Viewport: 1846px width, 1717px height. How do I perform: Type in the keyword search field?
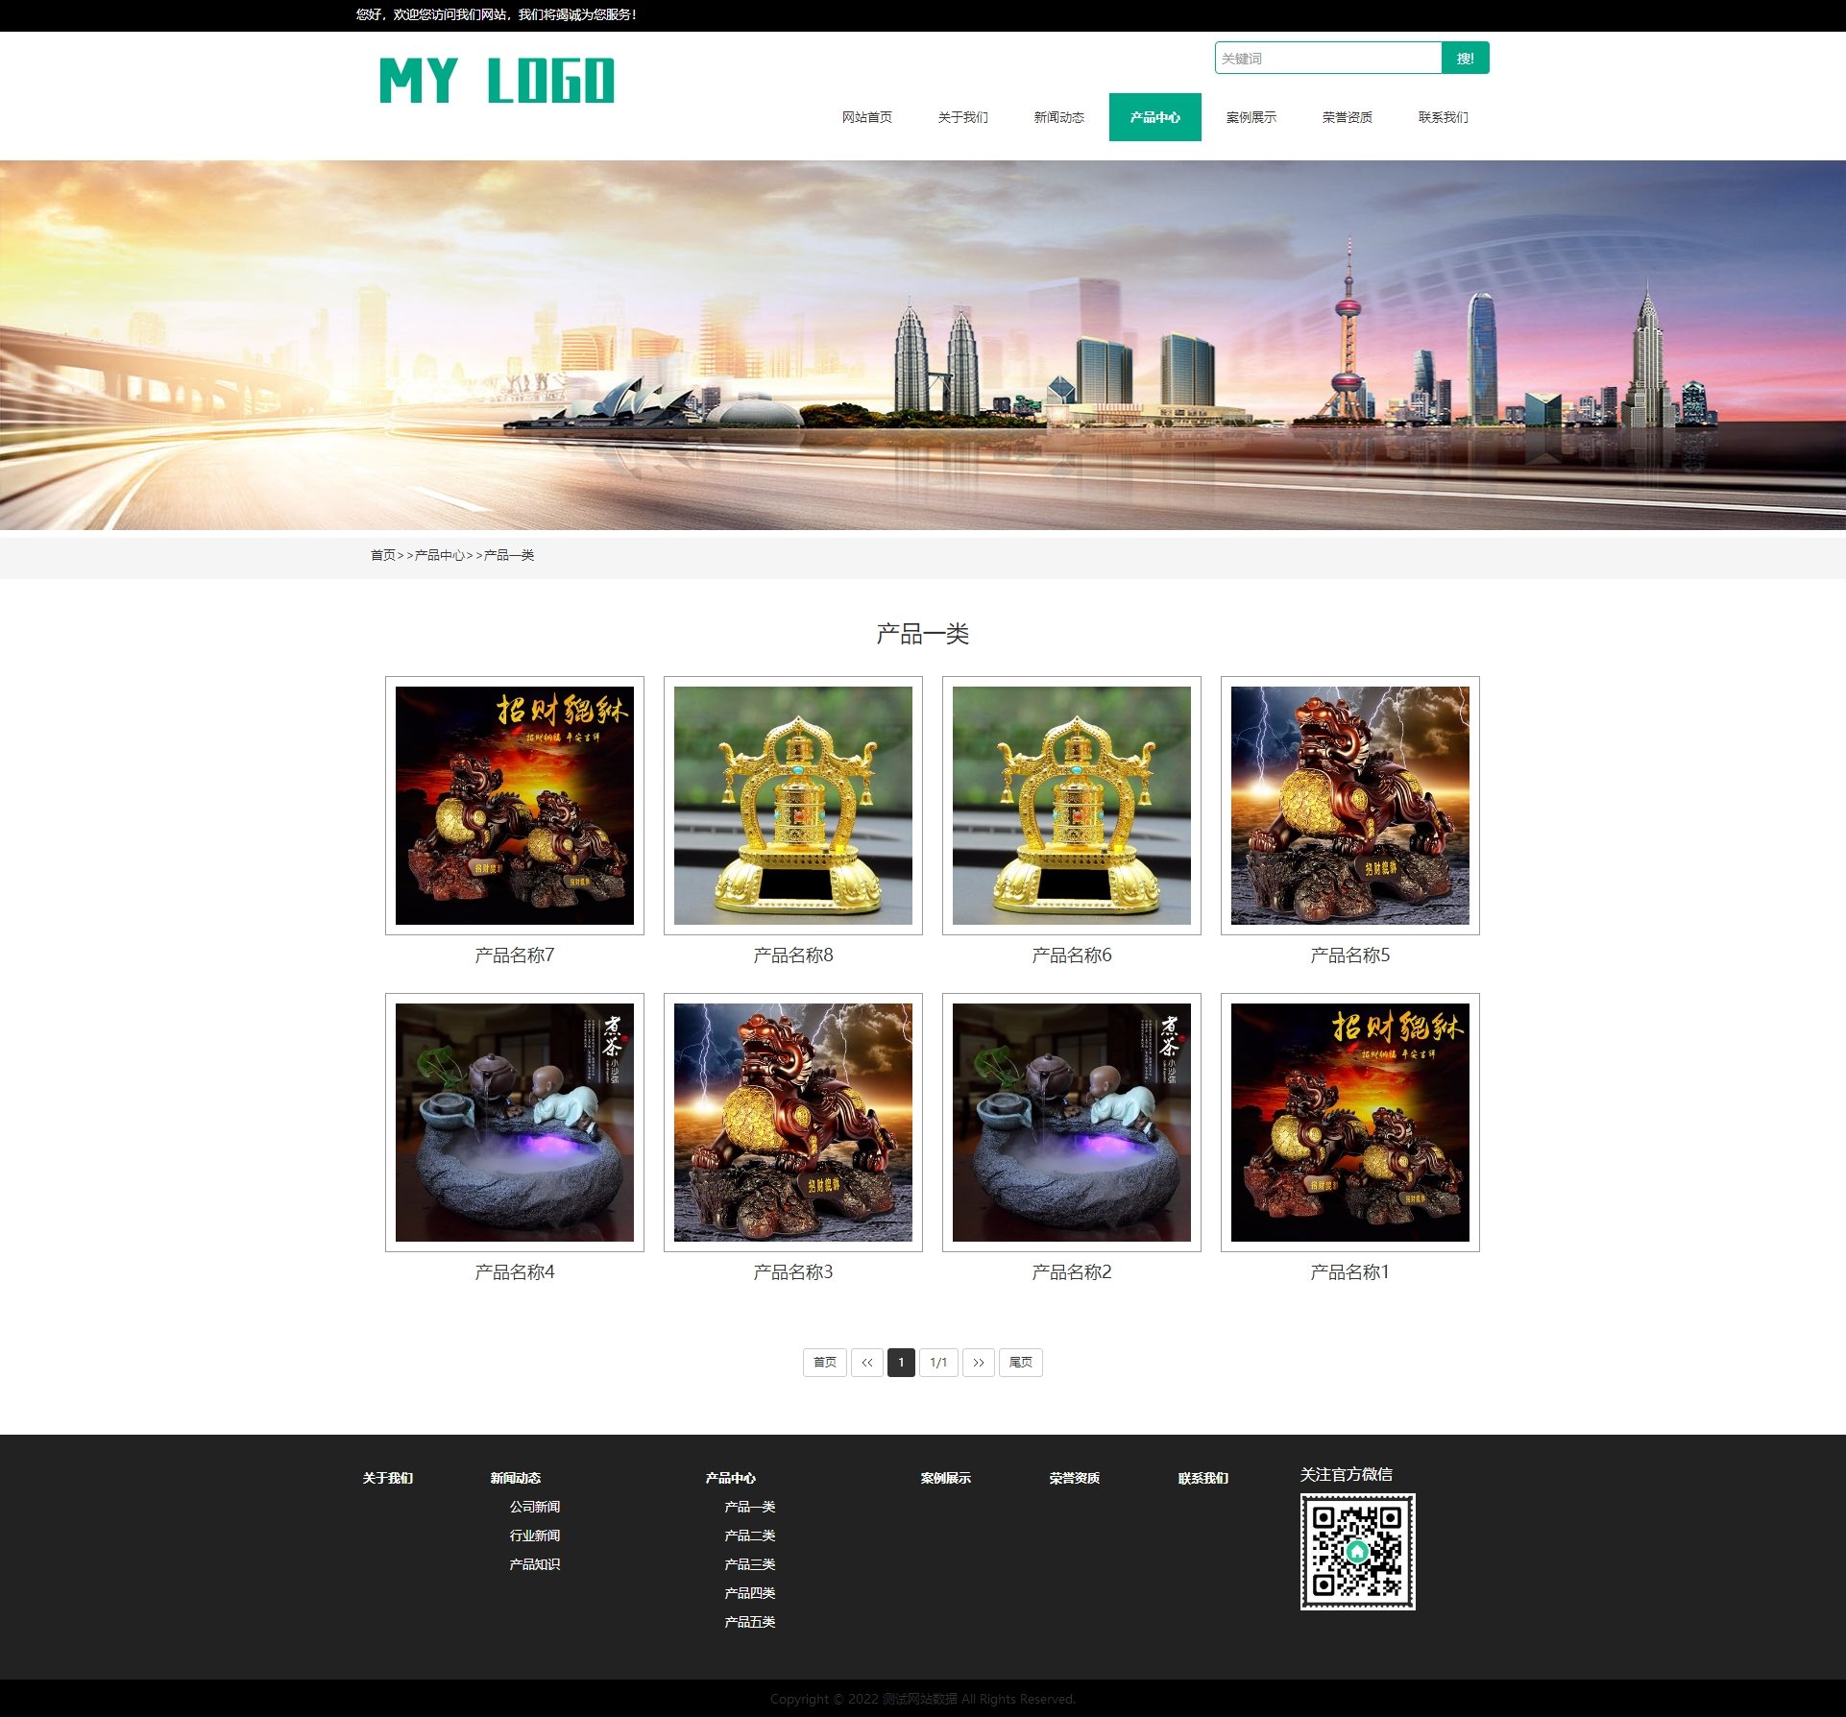1327,59
